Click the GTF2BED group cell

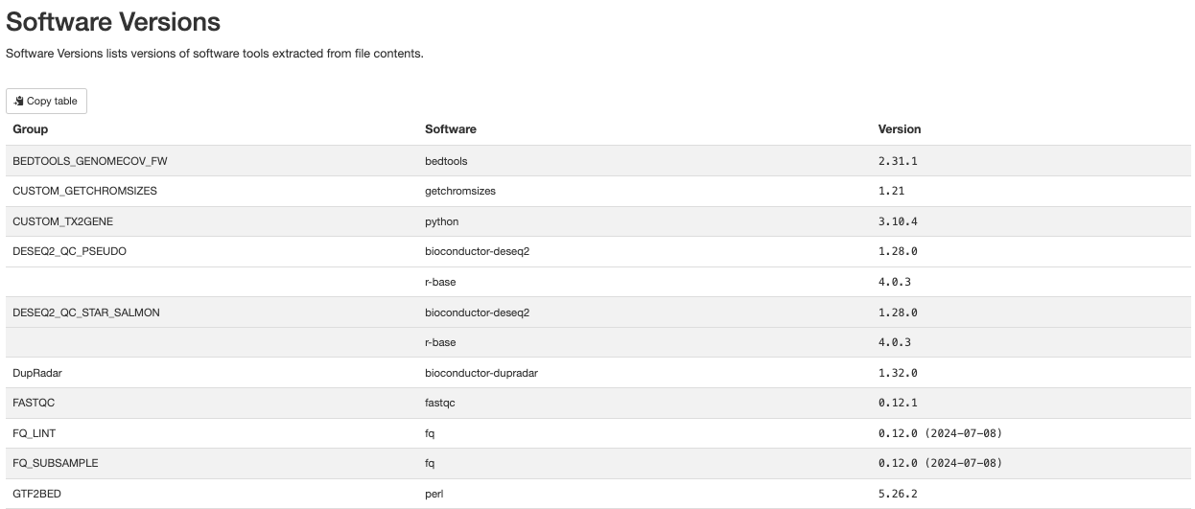(x=37, y=494)
